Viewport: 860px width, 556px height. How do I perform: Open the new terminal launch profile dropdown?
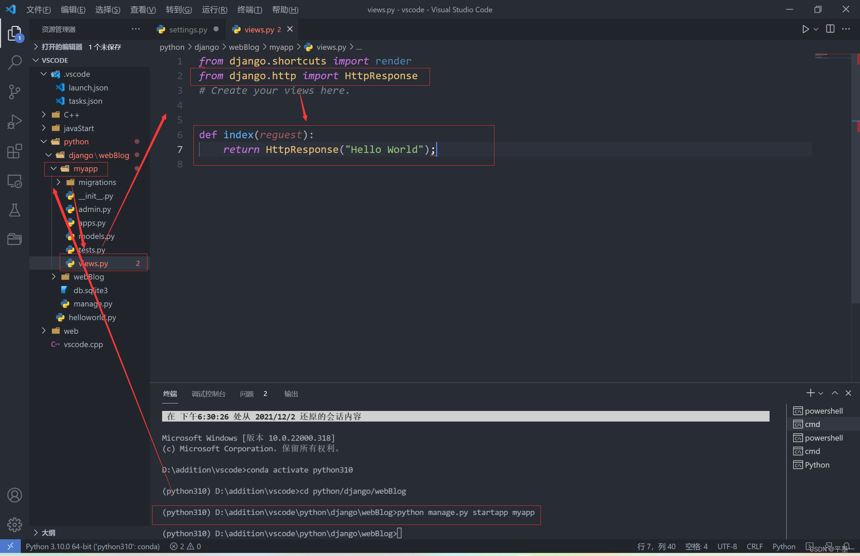(821, 394)
